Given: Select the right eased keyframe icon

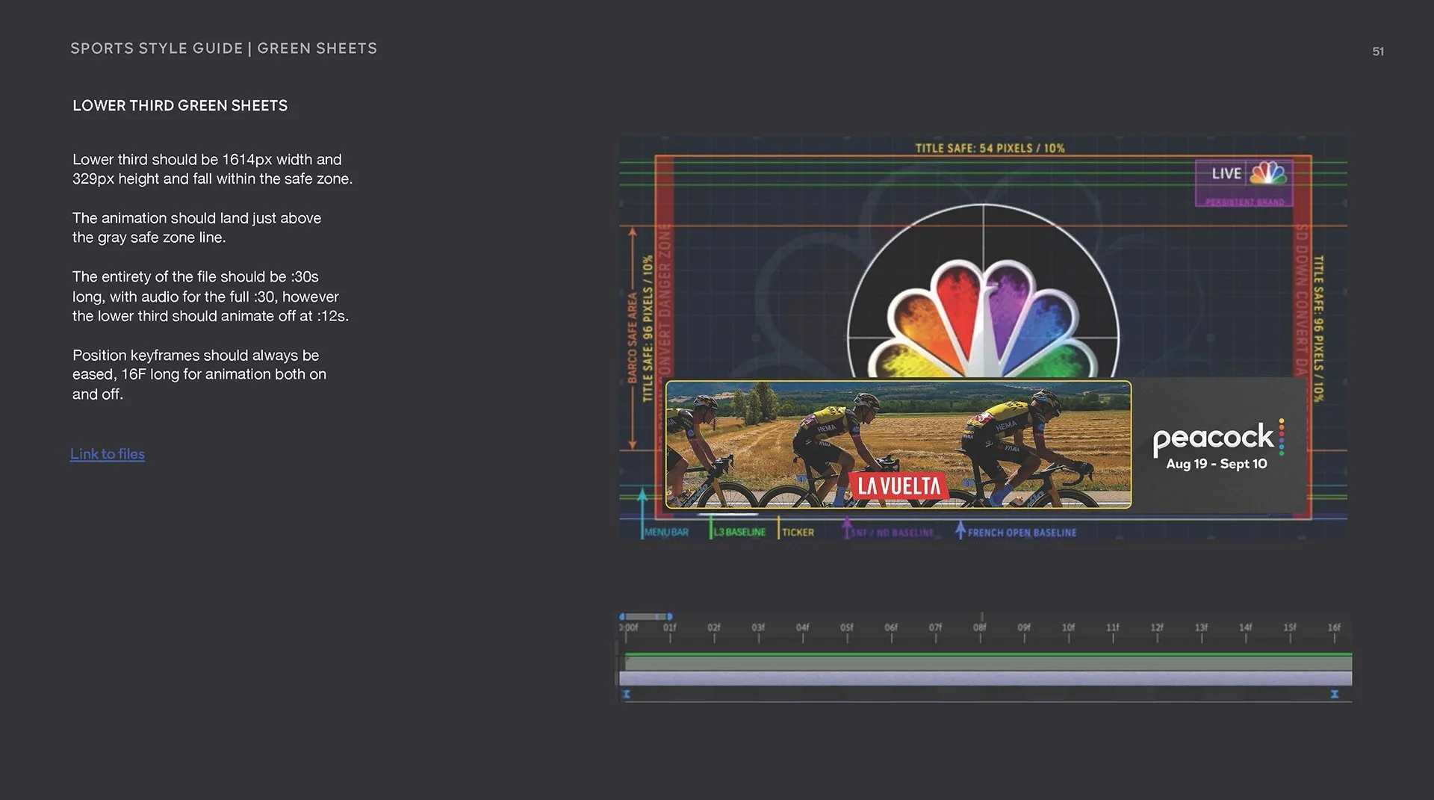Looking at the screenshot, I should tap(1335, 695).
